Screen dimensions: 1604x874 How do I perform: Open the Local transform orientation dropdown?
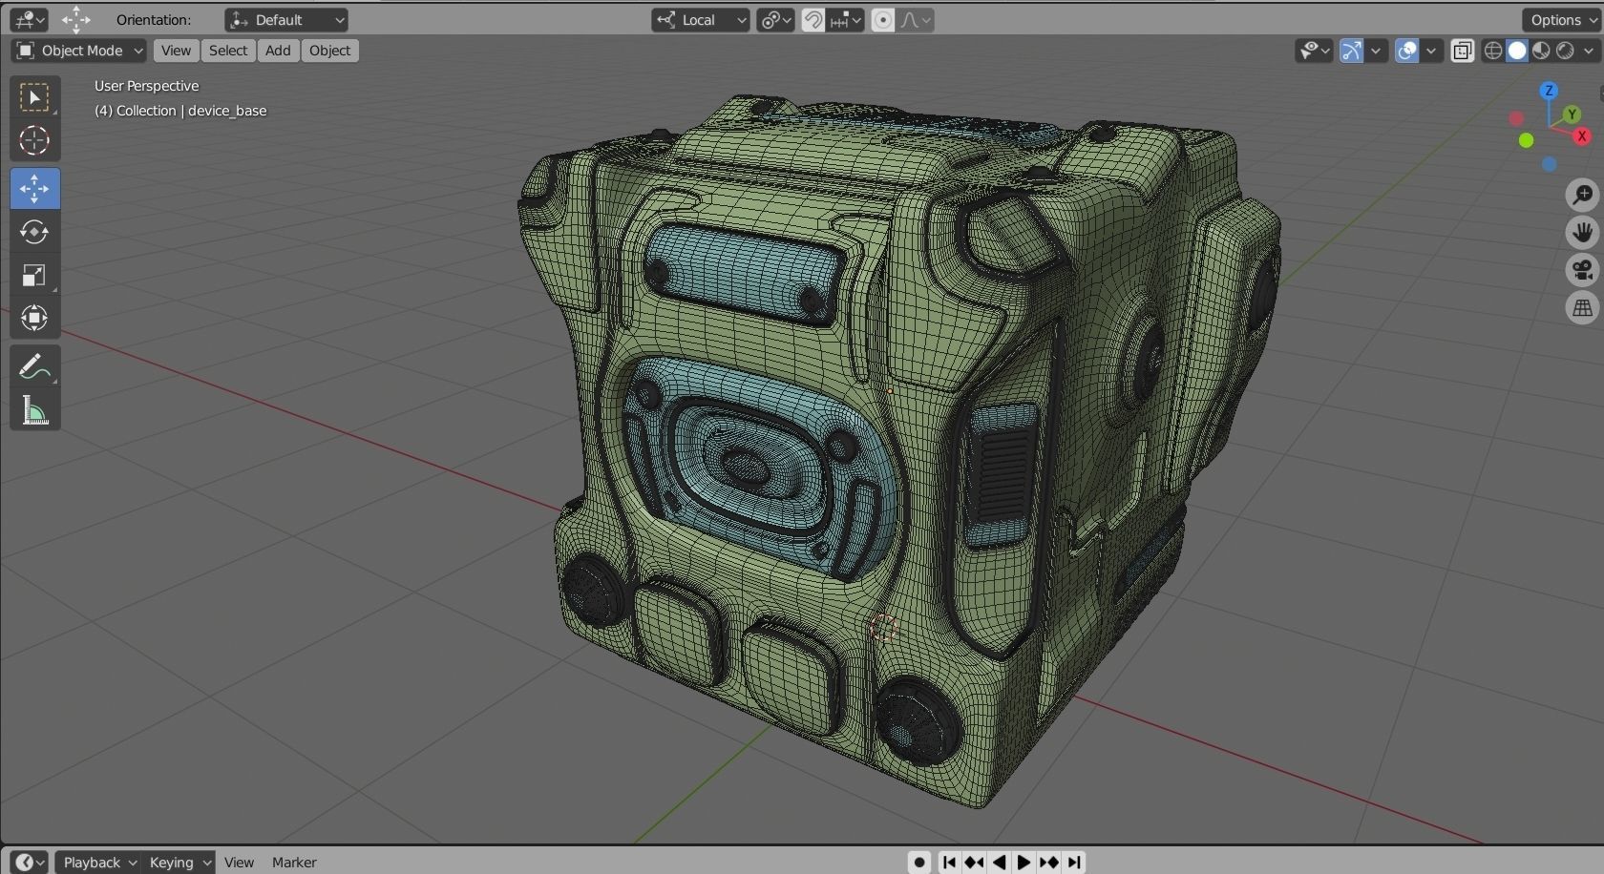[x=700, y=20]
